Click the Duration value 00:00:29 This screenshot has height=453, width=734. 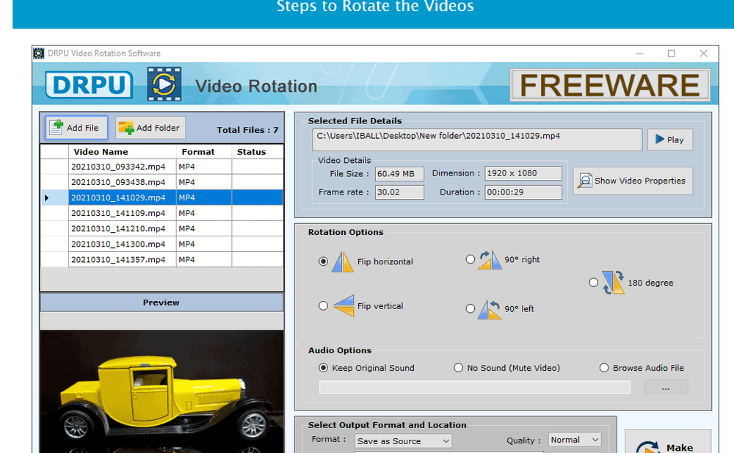523,192
